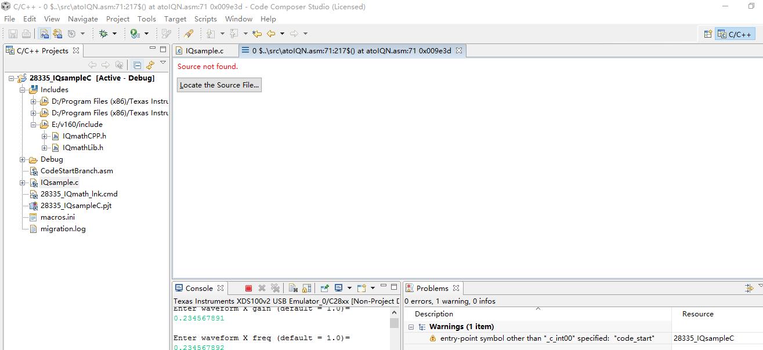Click the Print icon in the toolbar
Viewport: 763px width, 350px height.
27,34
